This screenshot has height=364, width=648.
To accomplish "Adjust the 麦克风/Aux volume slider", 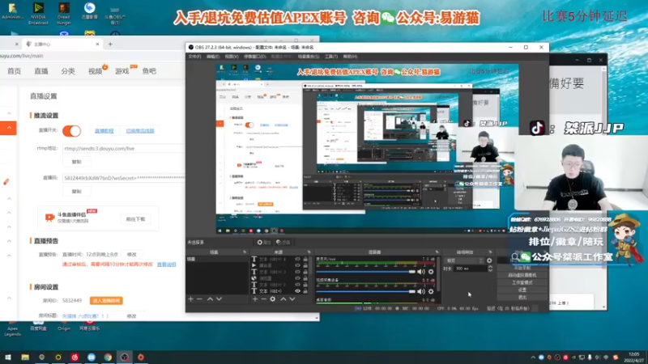I will (x=366, y=272).
